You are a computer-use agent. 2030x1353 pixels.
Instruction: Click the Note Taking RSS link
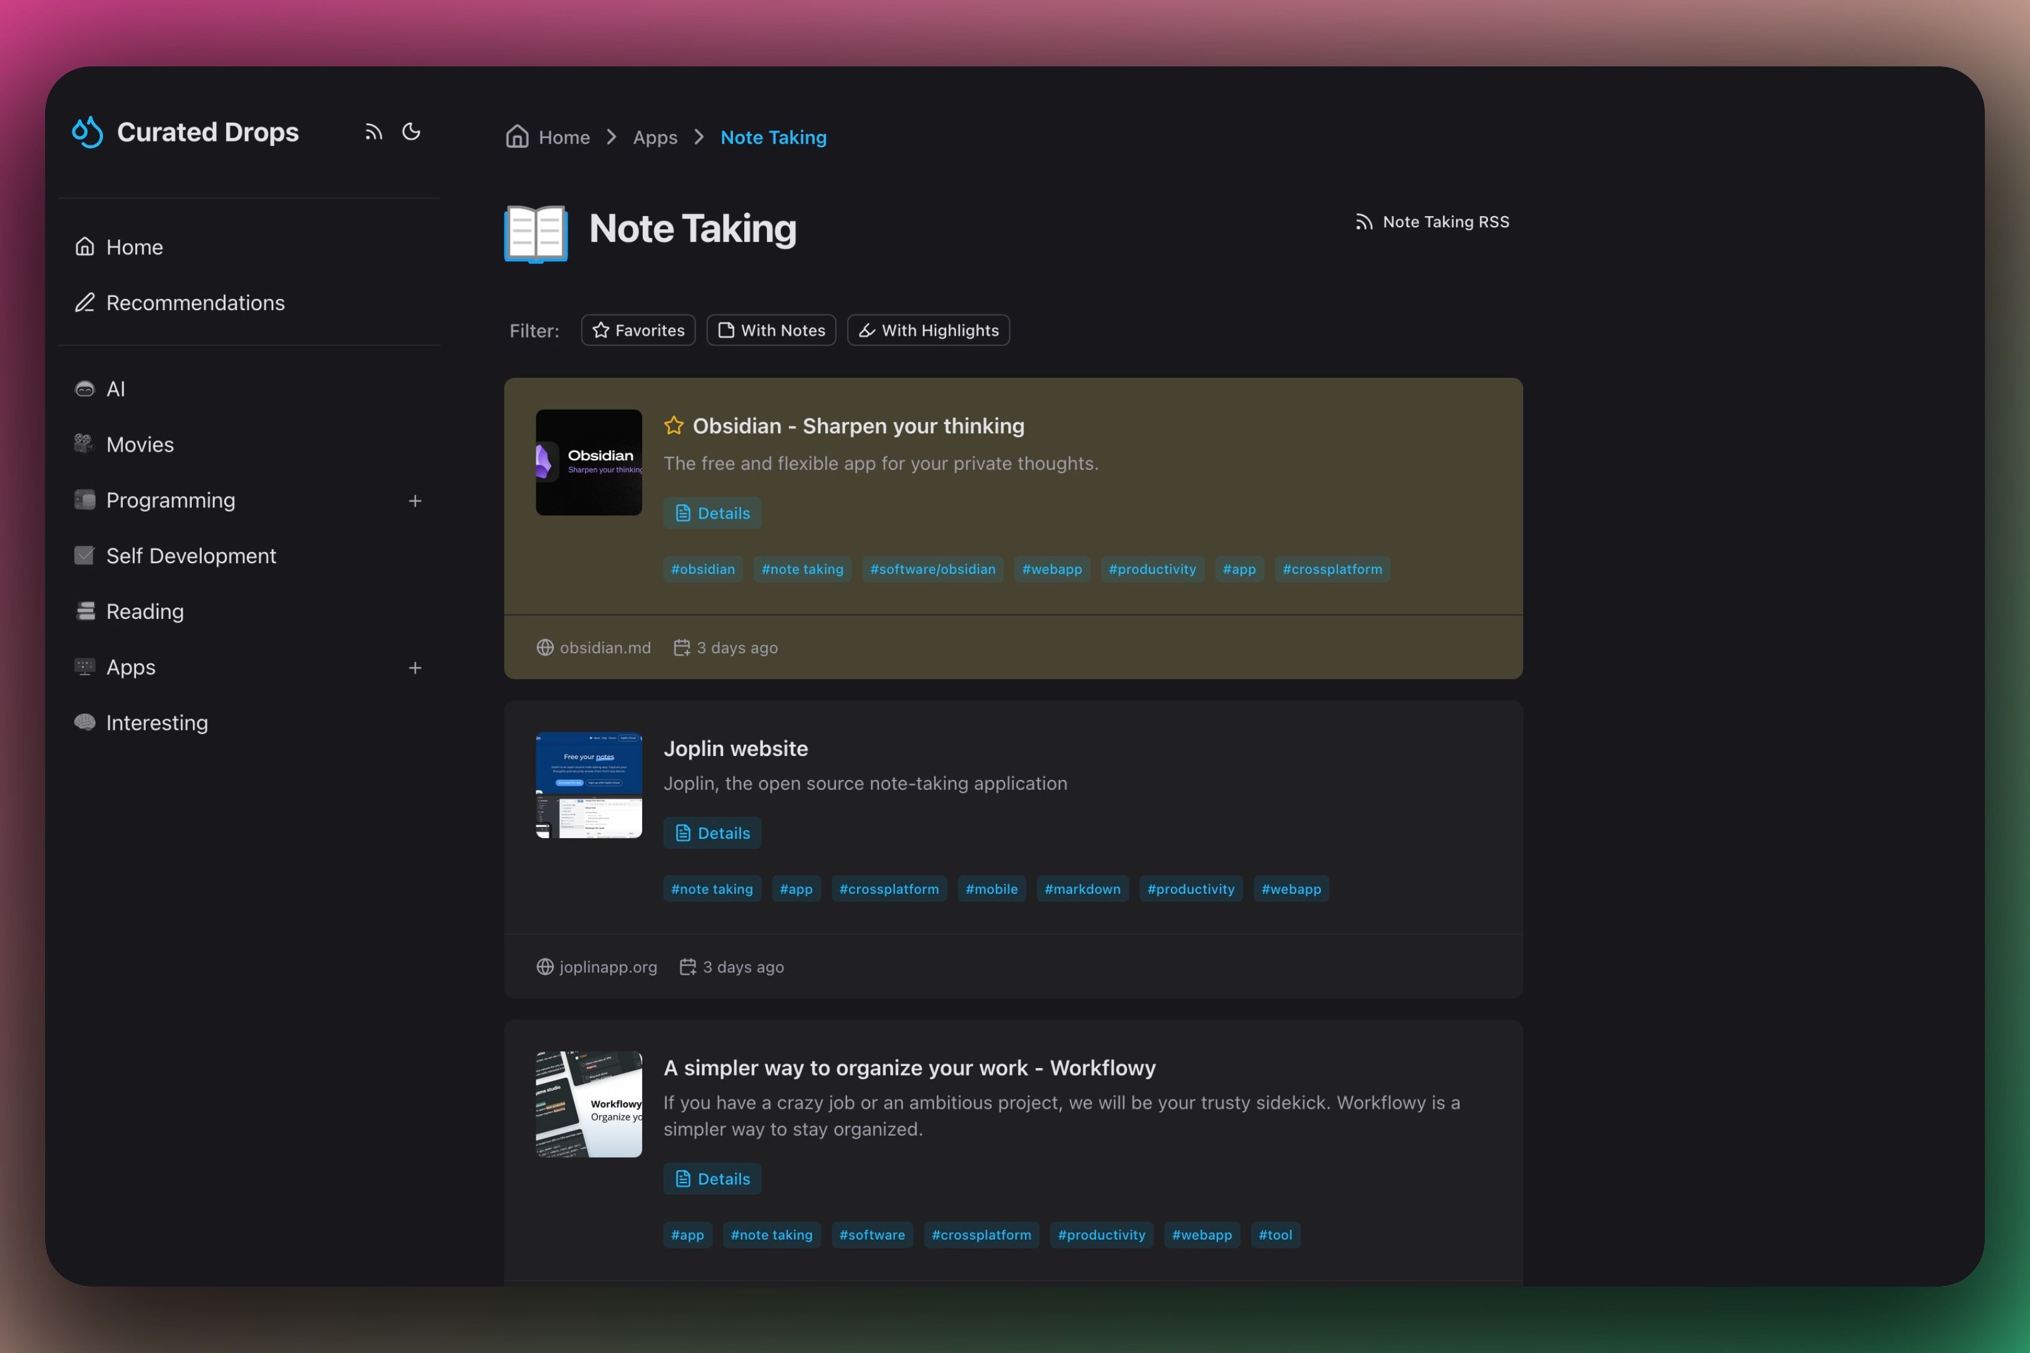[1432, 222]
